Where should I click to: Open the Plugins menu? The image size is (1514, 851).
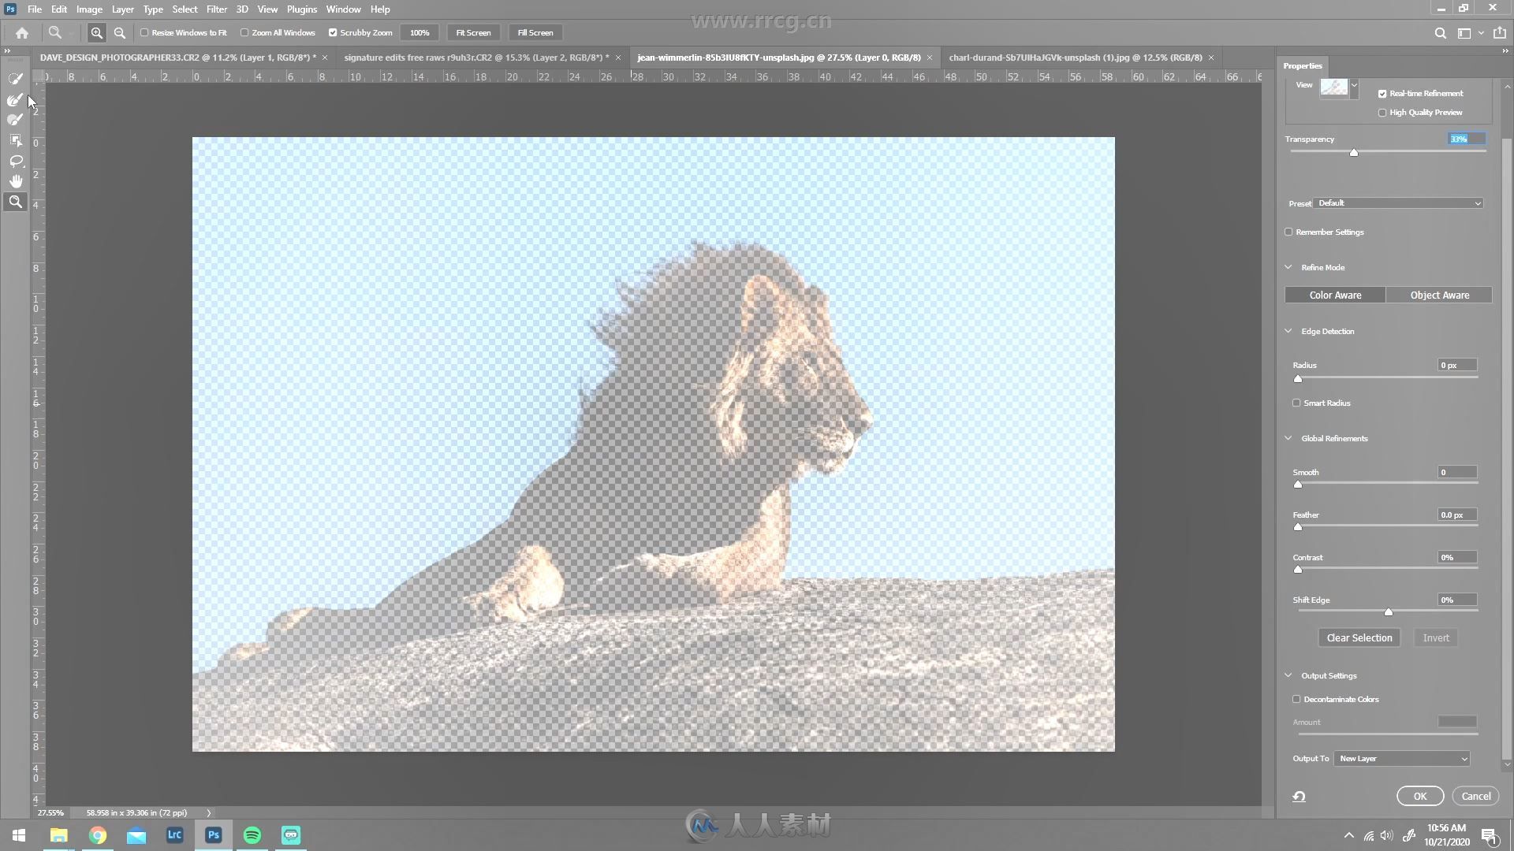(x=301, y=9)
